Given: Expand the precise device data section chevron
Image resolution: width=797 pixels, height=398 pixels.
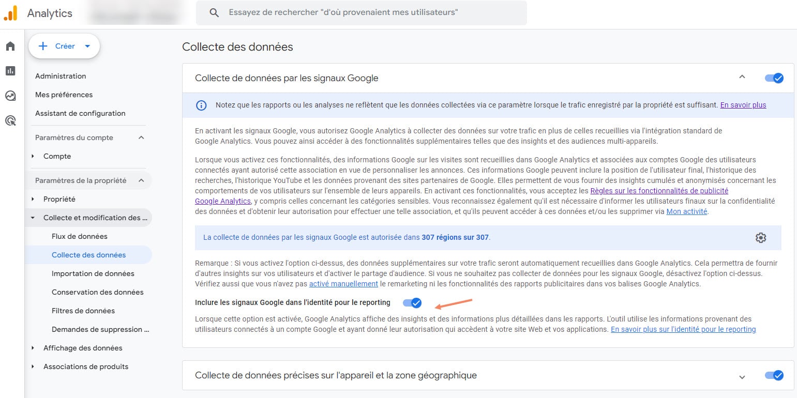Looking at the screenshot, I should (x=742, y=377).
